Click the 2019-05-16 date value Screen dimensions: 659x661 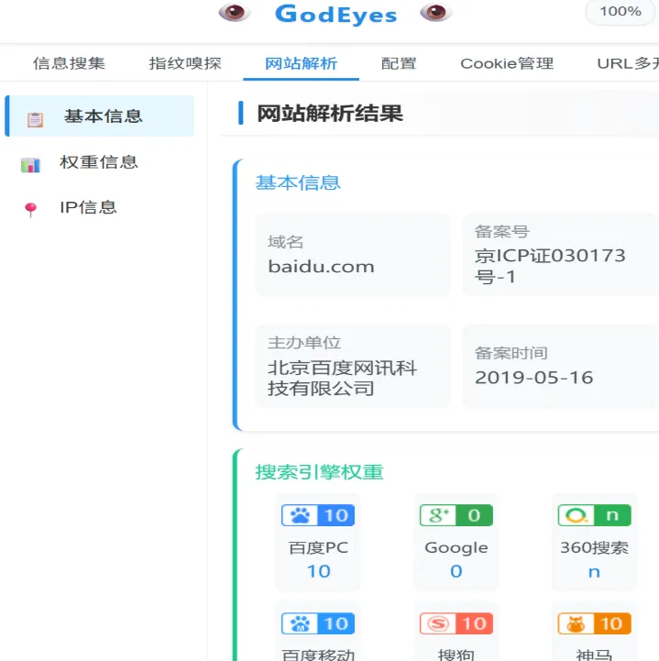tap(533, 378)
